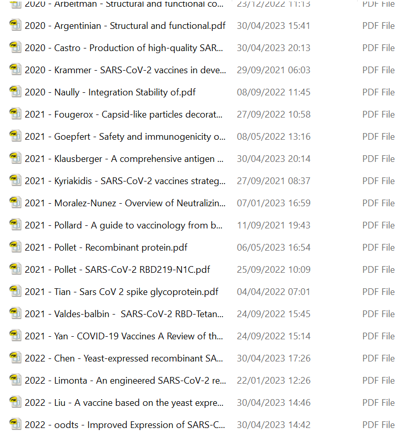
Task: Click the PDF icon of the Argentinian file
Action: 15,25
